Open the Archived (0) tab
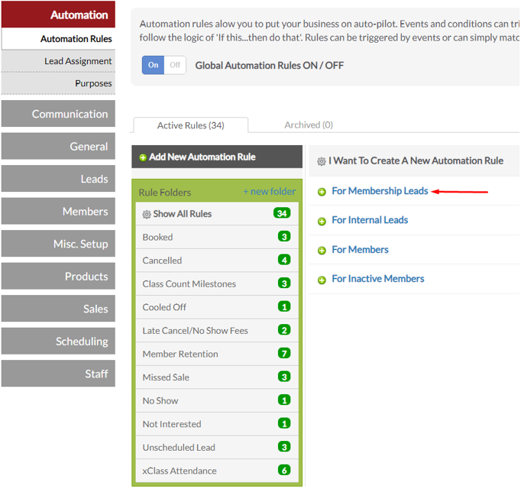Image resolution: width=521 pixels, height=489 pixels. [309, 125]
